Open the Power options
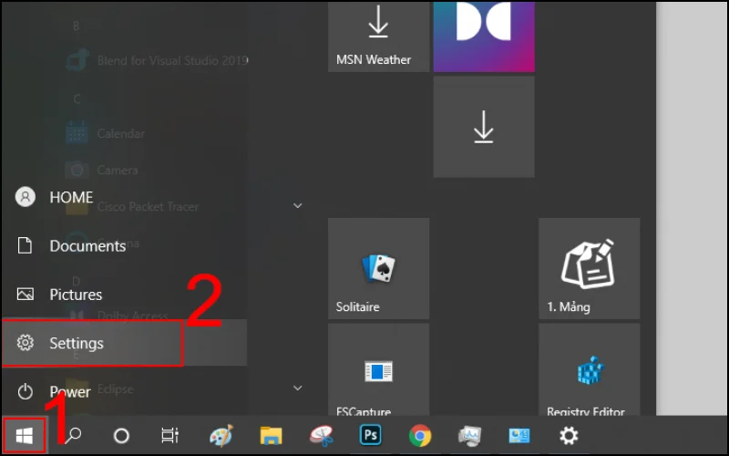The image size is (729, 456). point(124,392)
